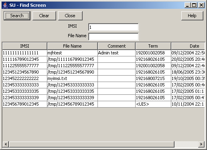207x150 pixels.
Task: Close window via title bar X
Action: pyautogui.click(x=201, y=5)
